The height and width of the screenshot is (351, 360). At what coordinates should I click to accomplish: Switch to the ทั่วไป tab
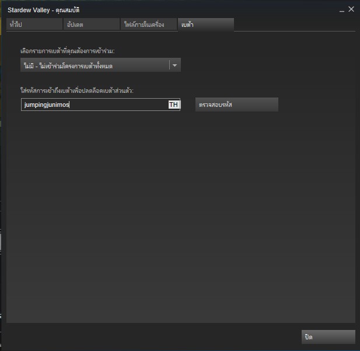tap(34, 25)
